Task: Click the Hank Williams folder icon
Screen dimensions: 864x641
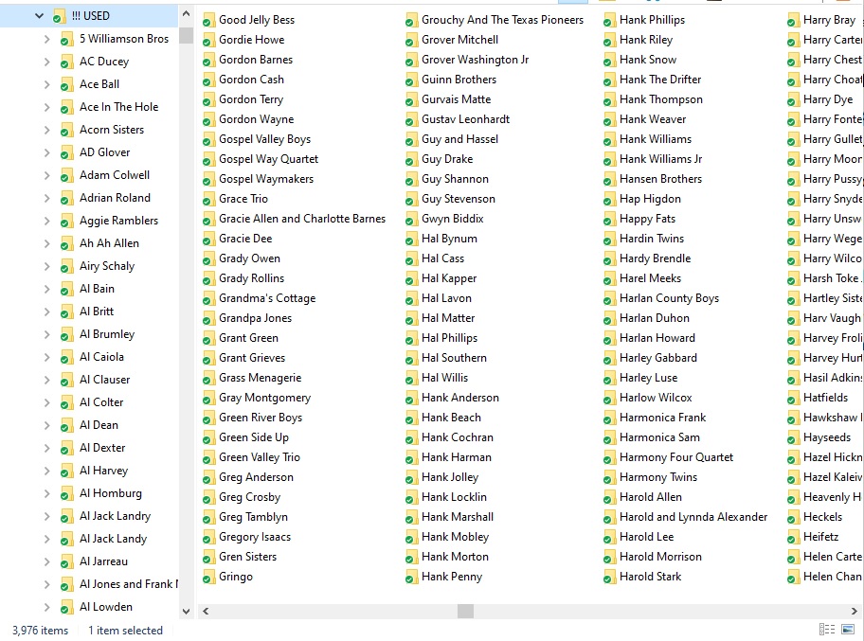Action: 609,139
